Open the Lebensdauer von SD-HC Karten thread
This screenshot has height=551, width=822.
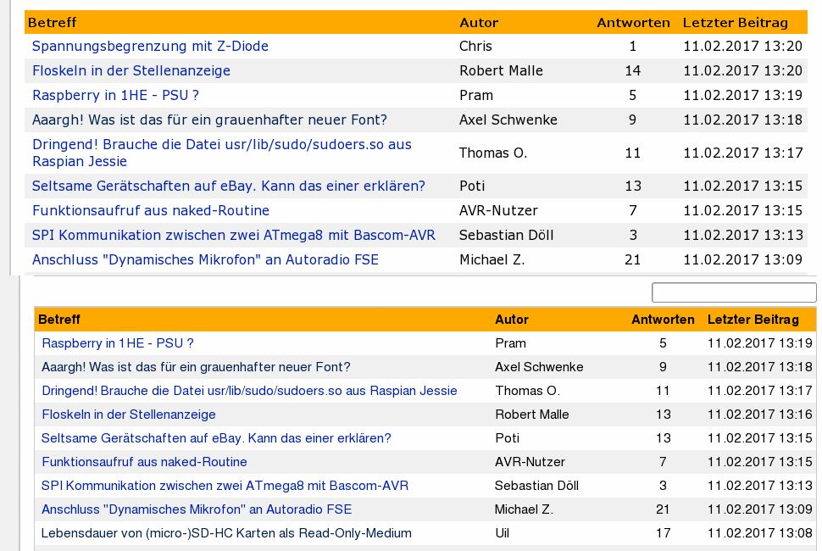click(226, 533)
